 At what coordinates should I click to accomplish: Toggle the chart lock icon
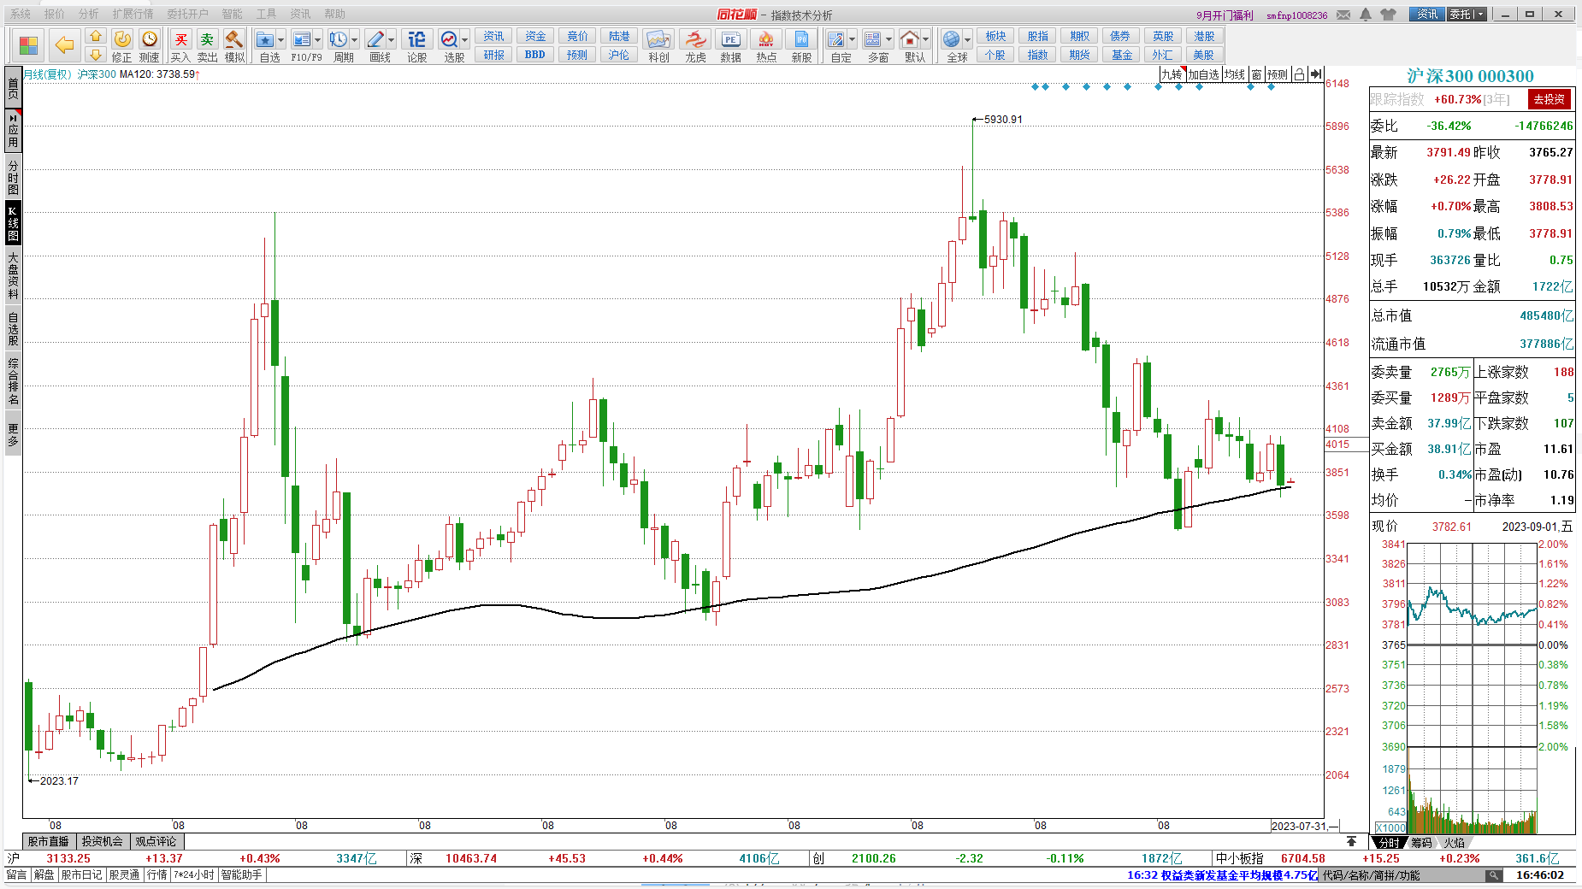tap(1299, 74)
